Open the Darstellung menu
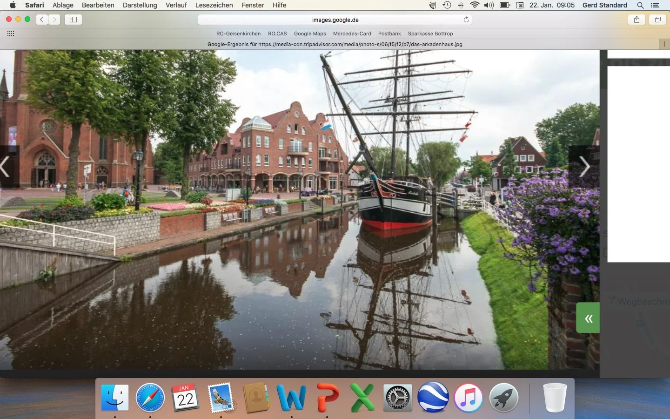 [140, 5]
